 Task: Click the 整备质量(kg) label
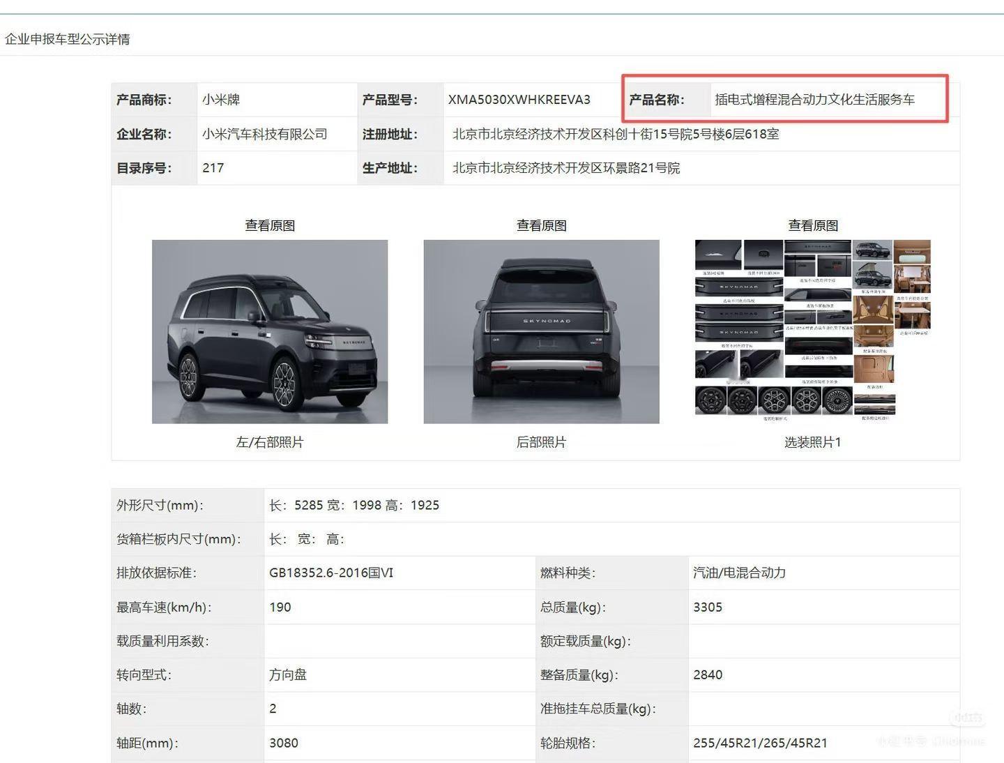click(x=579, y=674)
